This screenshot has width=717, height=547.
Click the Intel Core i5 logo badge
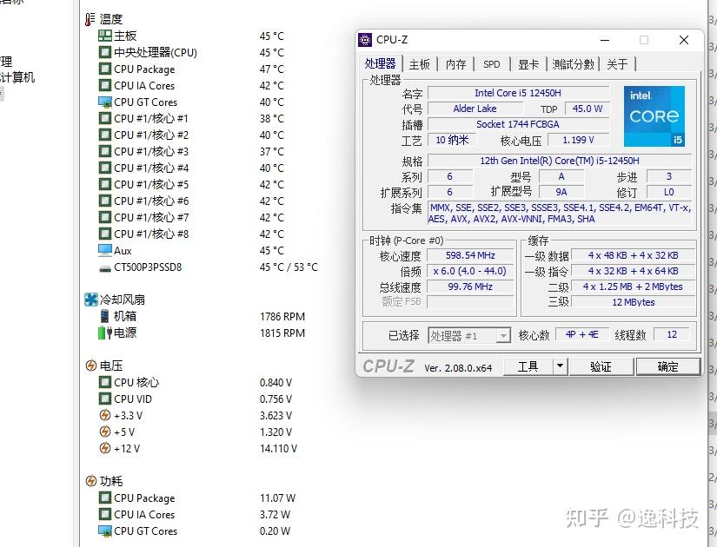coord(654,116)
